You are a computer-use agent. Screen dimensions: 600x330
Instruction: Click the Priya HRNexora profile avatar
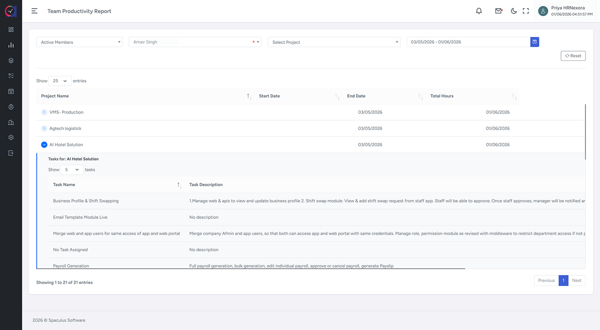point(543,11)
